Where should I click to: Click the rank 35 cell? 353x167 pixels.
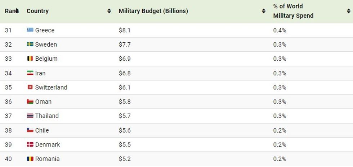click(8, 87)
